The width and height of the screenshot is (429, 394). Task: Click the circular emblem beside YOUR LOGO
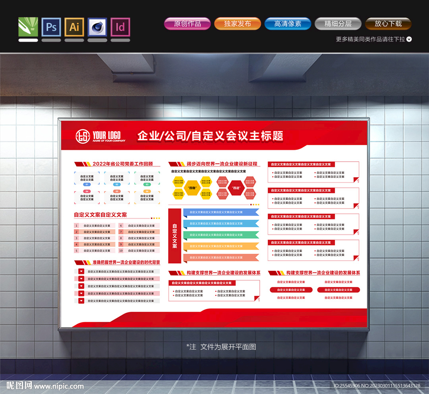click(83, 136)
